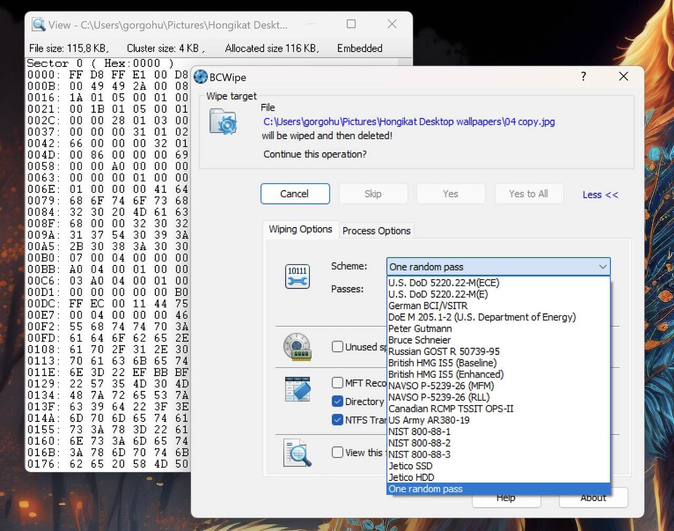This screenshot has height=531, width=674.
Task: Uncheck the NTFS Transaction checkbox
Action: coord(338,419)
